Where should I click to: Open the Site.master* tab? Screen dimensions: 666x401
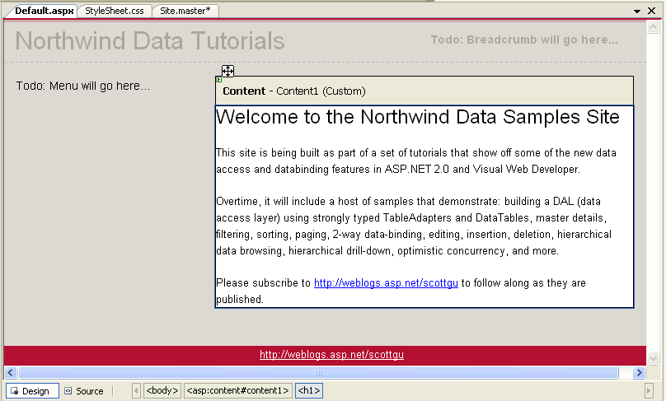click(x=185, y=11)
